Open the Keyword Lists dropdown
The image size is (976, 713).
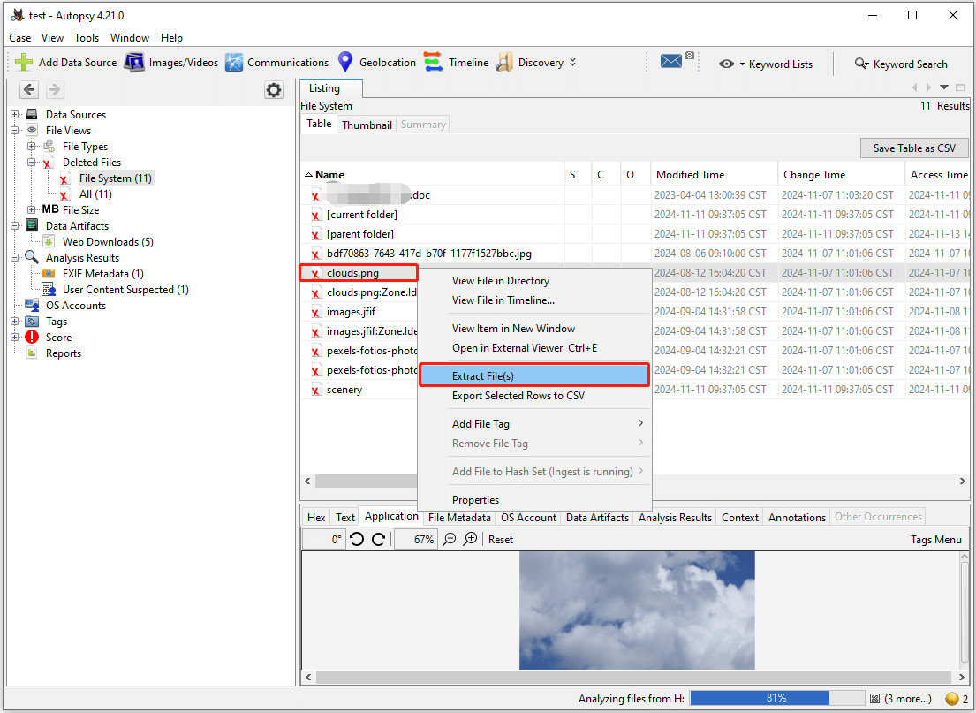pyautogui.click(x=766, y=64)
